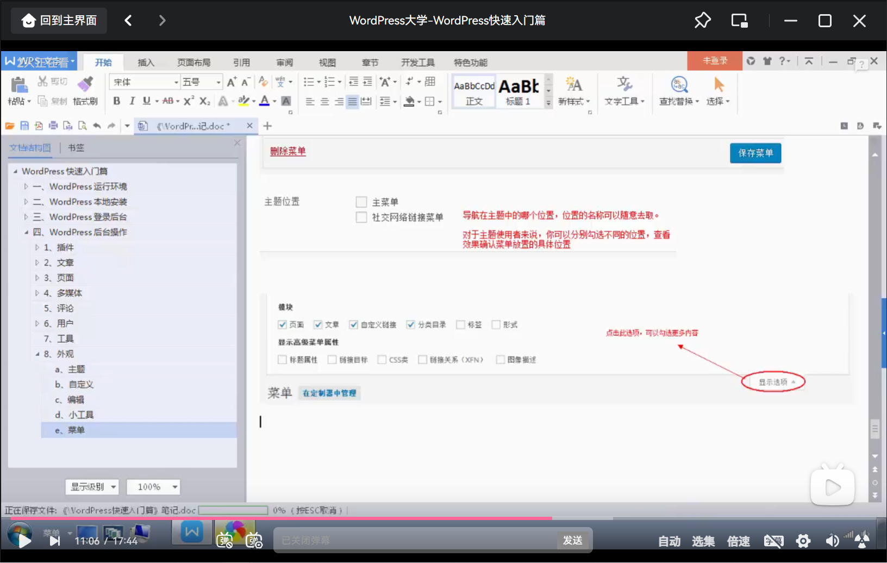Open the 插入 ribbon tab
Screen dimensions: 887x563
[146, 63]
